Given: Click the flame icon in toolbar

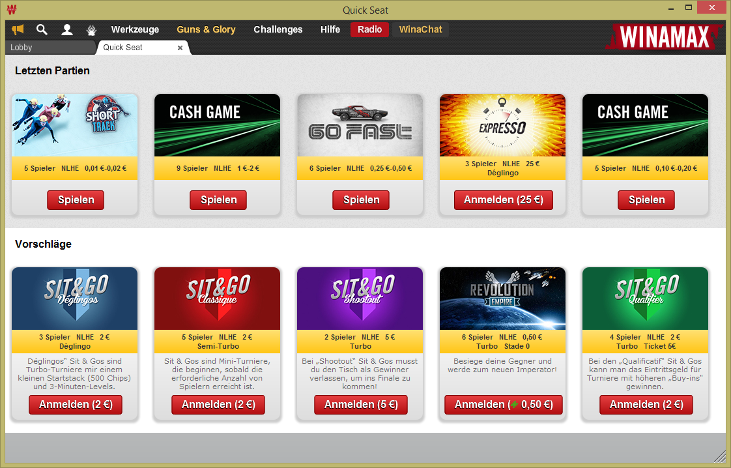Looking at the screenshot, I should (x=92, y=30).
